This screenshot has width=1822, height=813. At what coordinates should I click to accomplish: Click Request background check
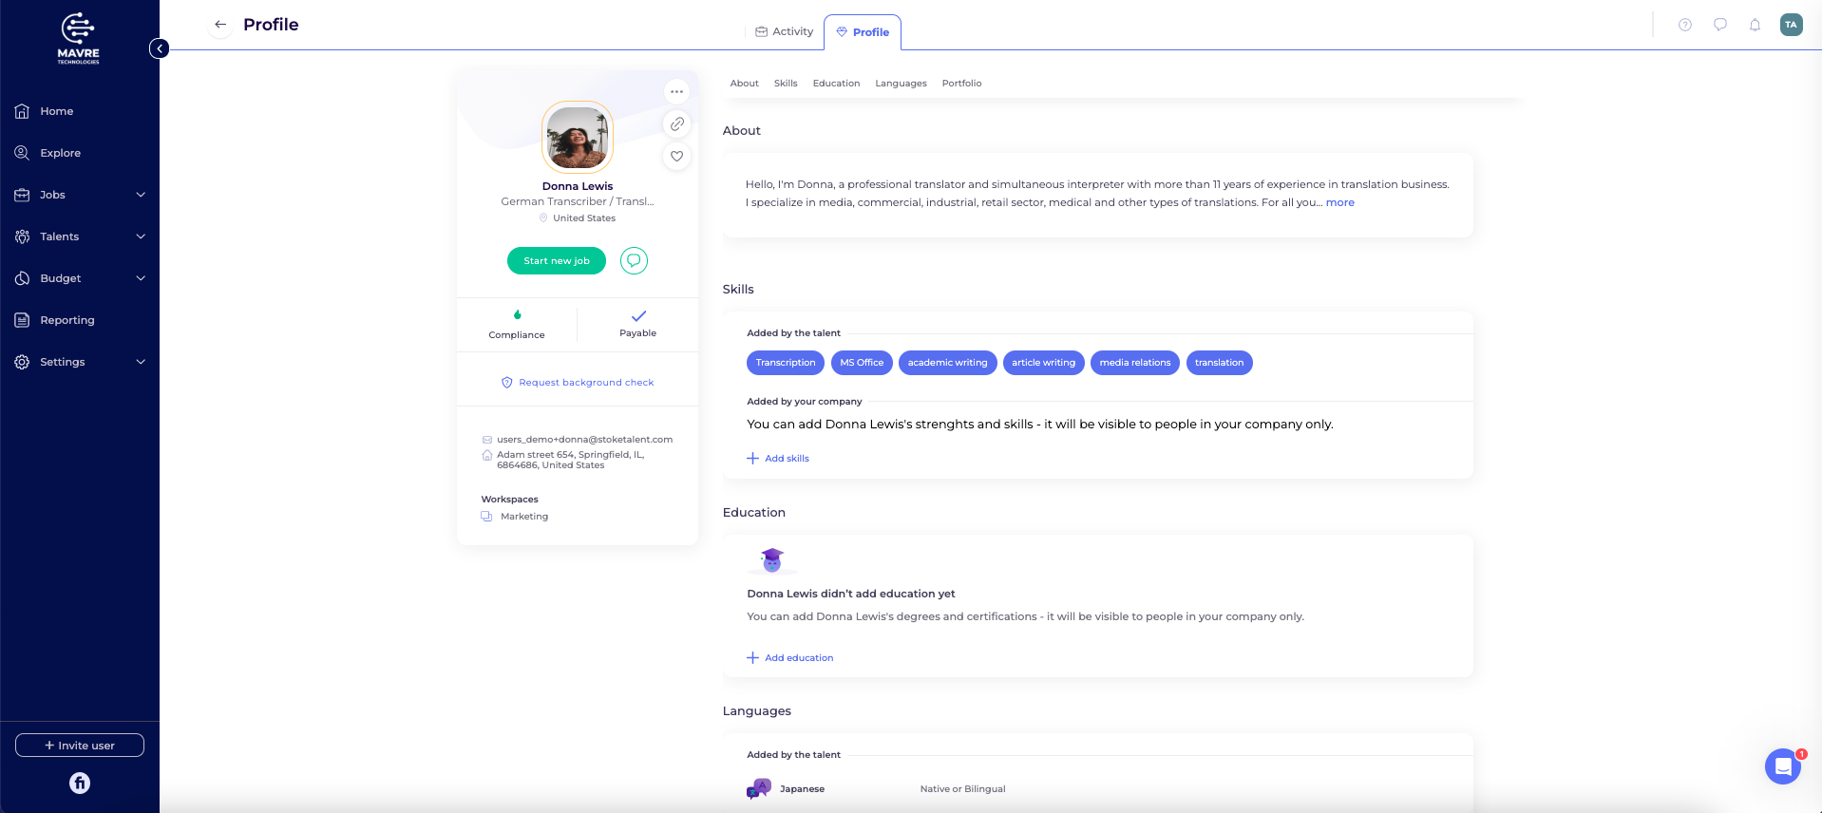coord(578,383)
